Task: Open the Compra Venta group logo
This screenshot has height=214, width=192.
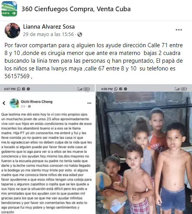Action: 9,9
